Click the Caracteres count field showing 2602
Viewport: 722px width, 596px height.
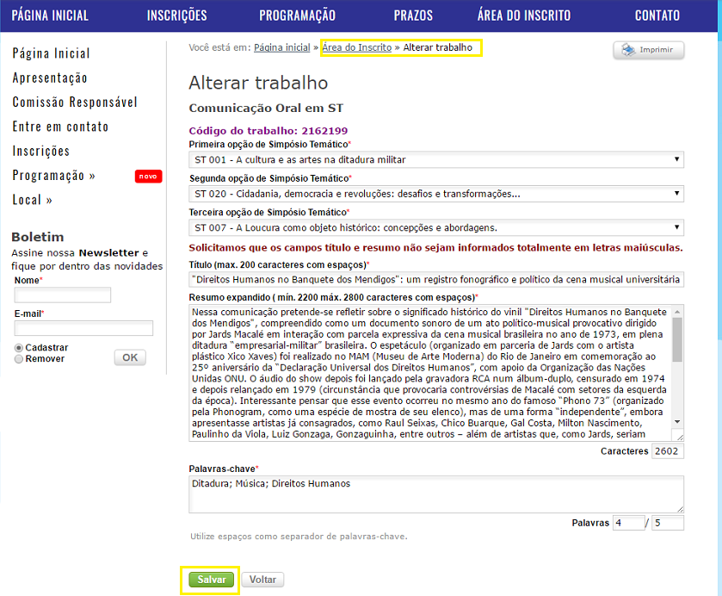667,451
